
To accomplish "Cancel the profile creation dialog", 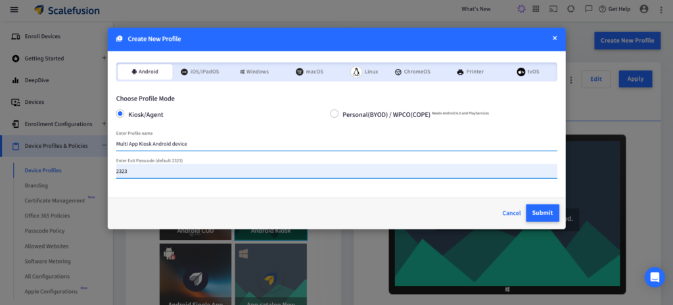I will (x=511, y=213).
